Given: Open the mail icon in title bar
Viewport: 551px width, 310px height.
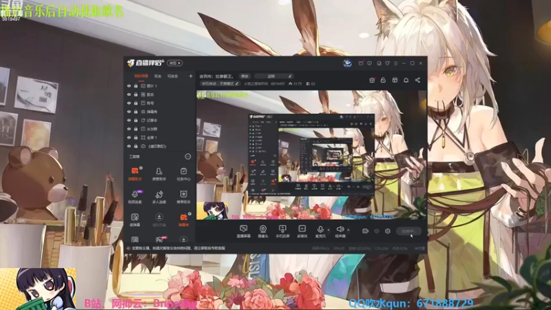Looking at the screenshot, I should click(x=361, y=63).
